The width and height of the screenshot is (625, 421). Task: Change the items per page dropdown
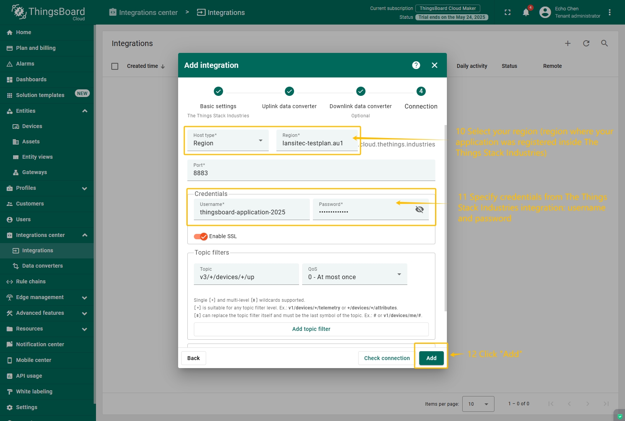pos(478,404)
